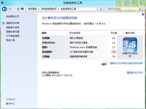
Task: Click the Back navigation arrow button
Action: point(4,9)
